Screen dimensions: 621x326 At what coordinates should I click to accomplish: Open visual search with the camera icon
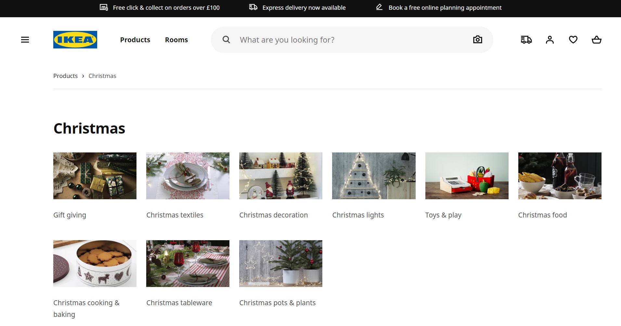pos(477,39)
